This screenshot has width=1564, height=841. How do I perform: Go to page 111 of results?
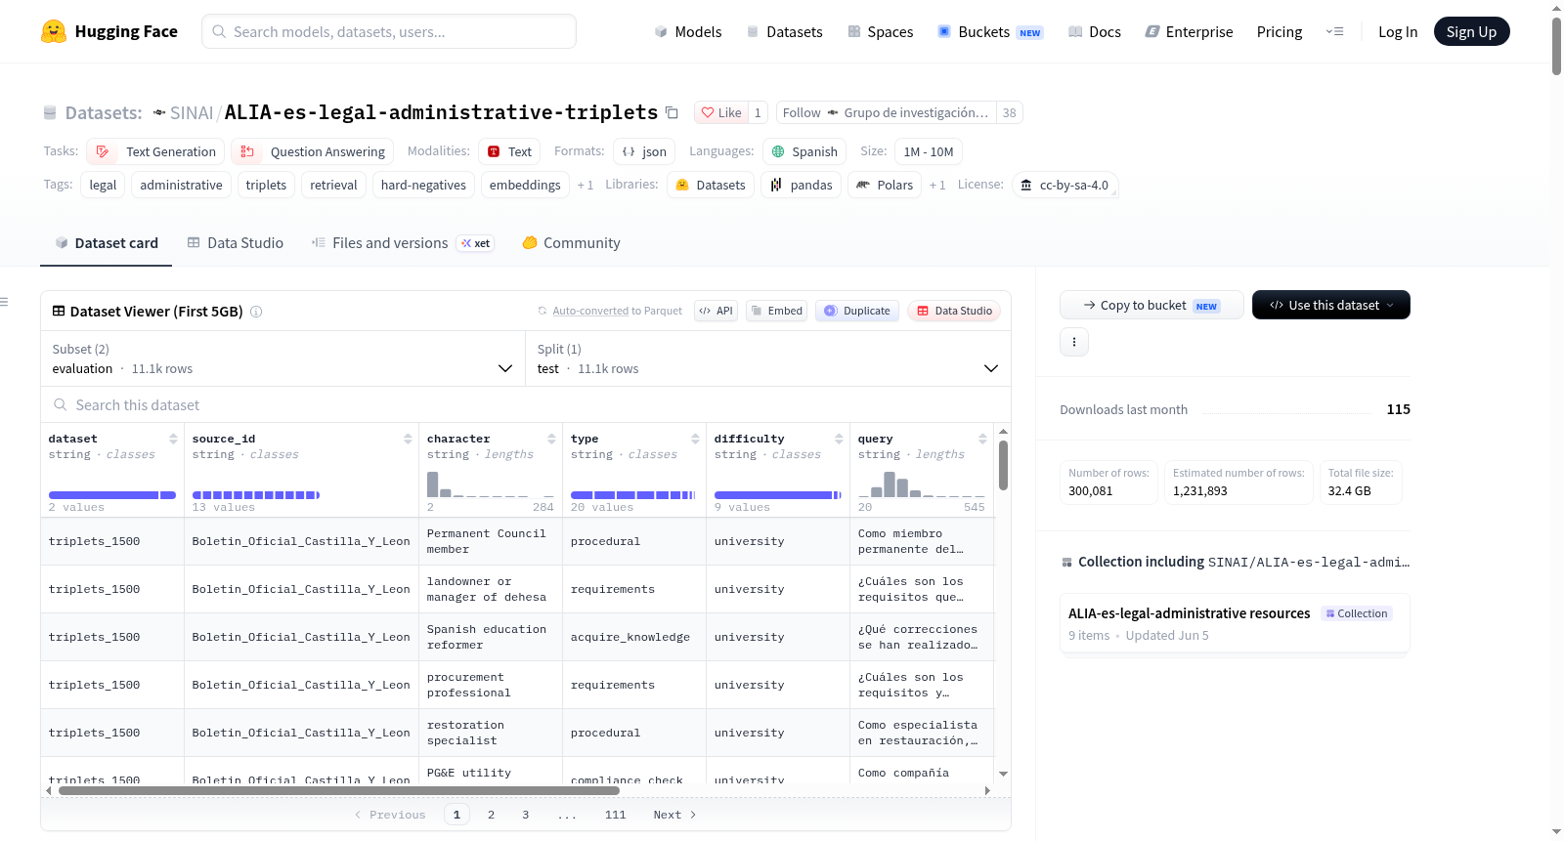(616, 815)
